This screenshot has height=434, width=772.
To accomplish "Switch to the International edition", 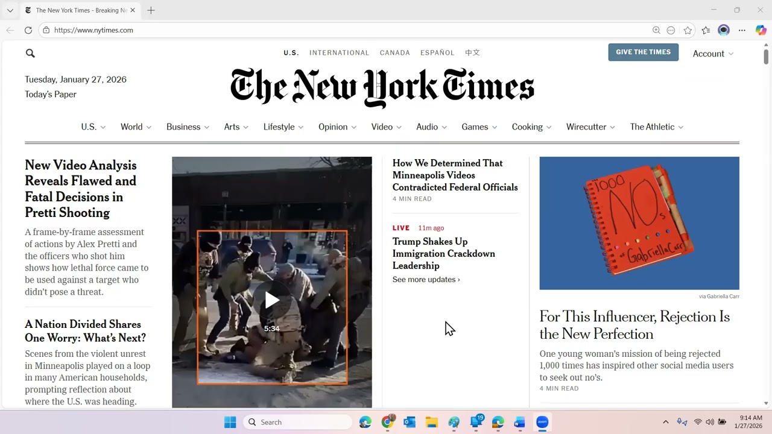I will (x=339, y=53).
